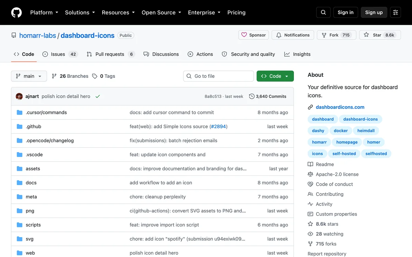Screen dimensions: 412x257
Task: Switch to the Issues tab
Action: tap(60, 54)
